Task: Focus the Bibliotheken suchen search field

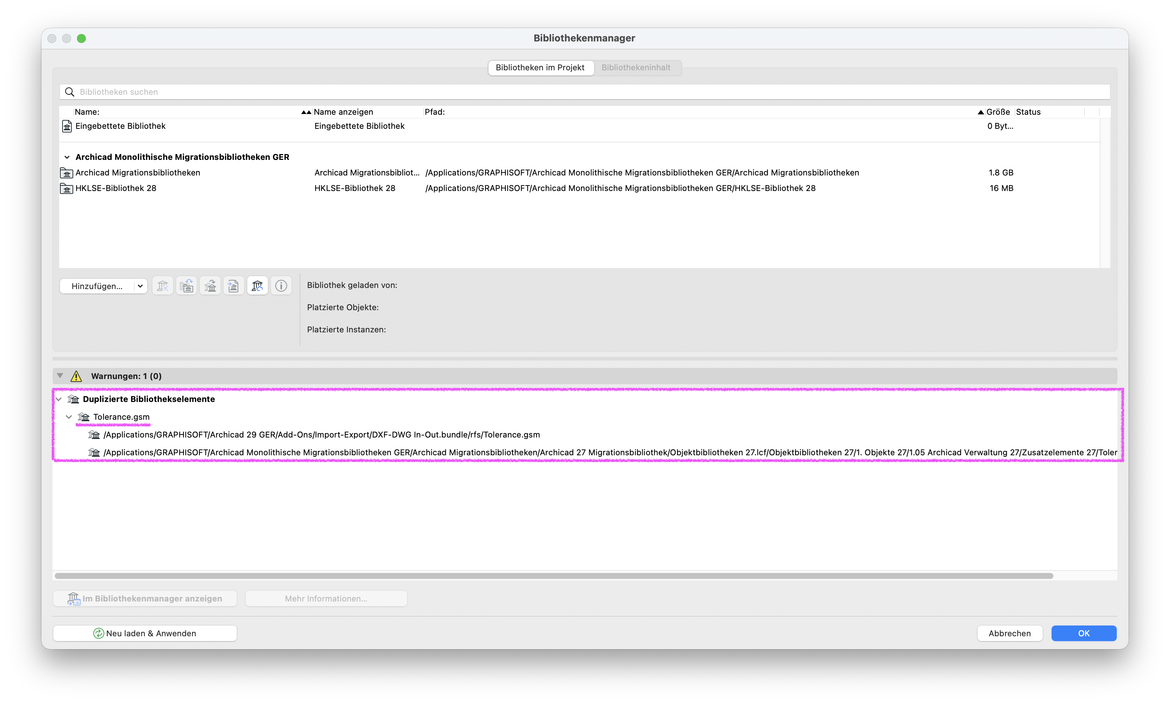Action: click(x=585, y=92)
